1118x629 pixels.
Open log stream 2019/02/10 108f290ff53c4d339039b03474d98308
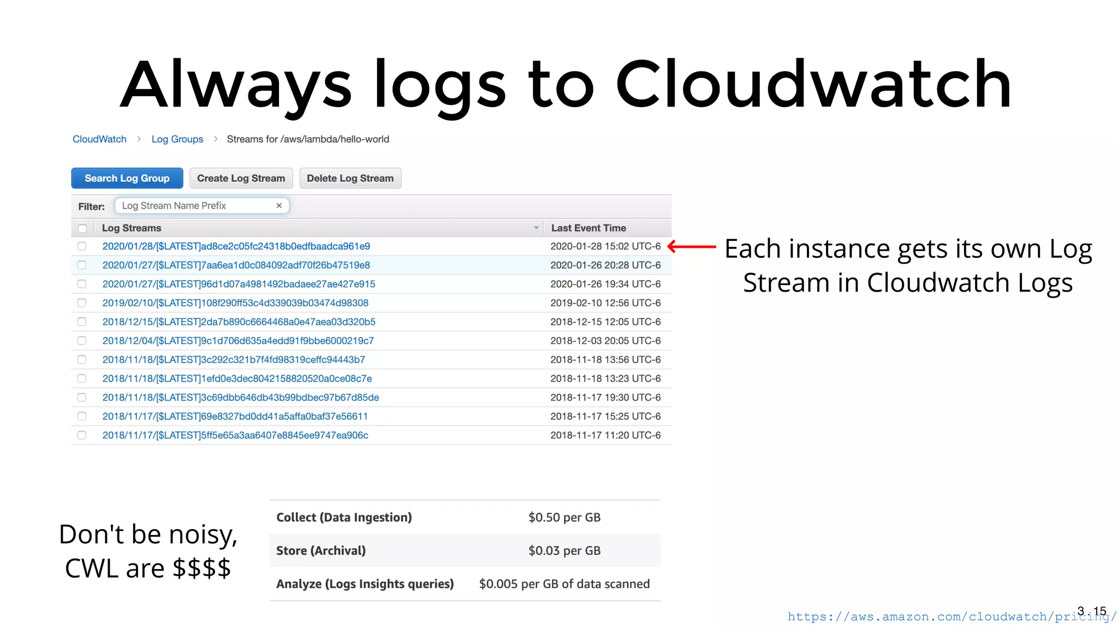(x=235, y=302)
